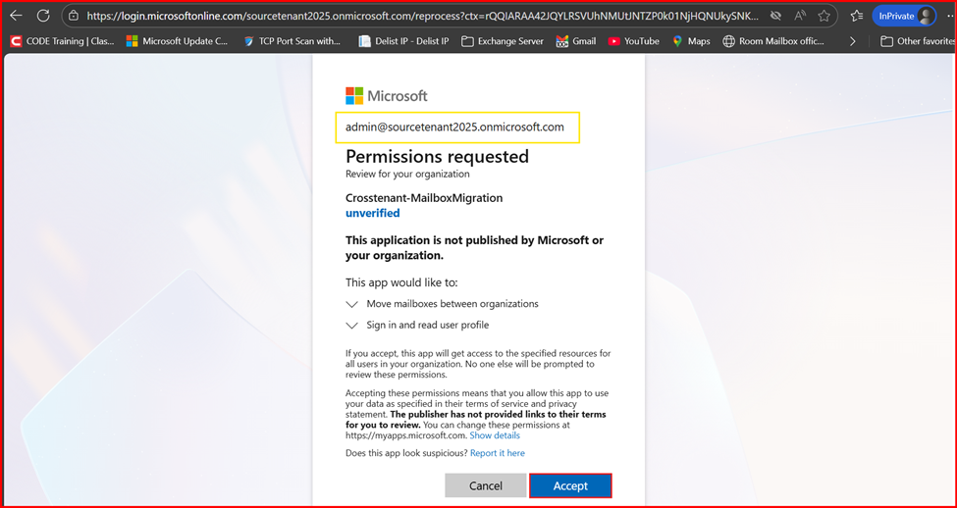
Task: Open the Exchange Server bookmark folder
Action: pyautogui.click(x=503, y=41)
